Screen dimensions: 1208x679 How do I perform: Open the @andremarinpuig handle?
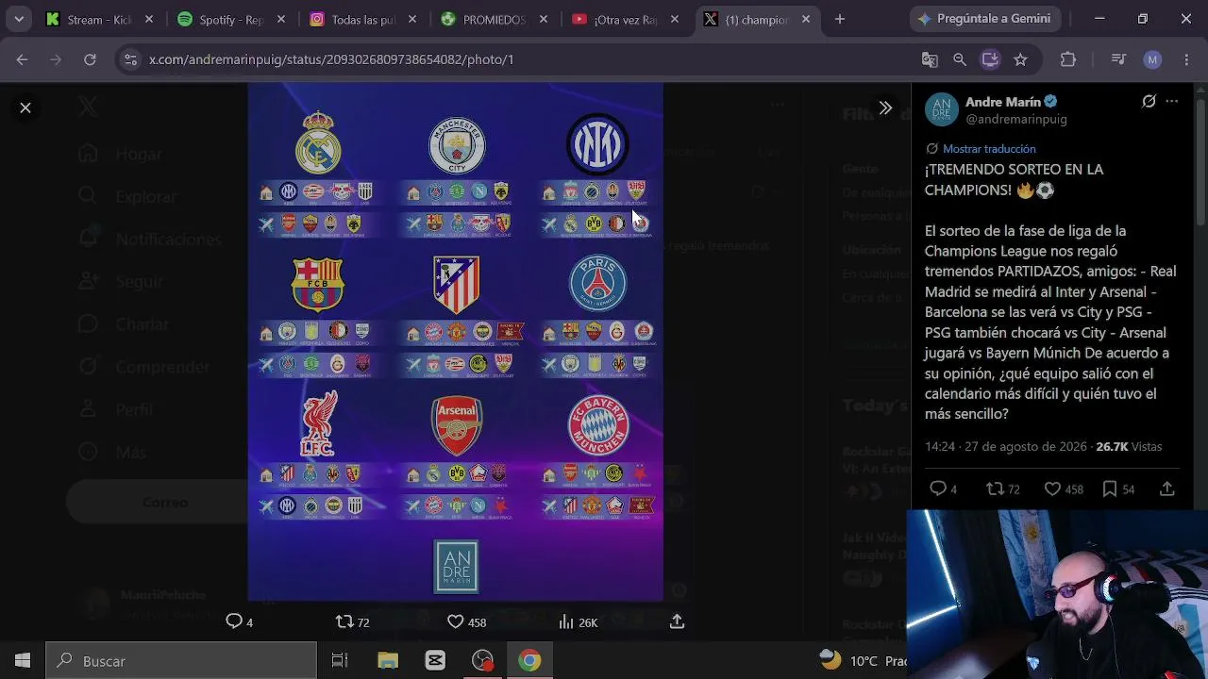[x=1016, y=120]
